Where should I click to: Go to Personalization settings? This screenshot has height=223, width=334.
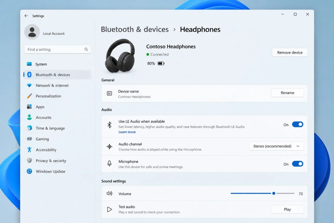(x=57, y=96)
